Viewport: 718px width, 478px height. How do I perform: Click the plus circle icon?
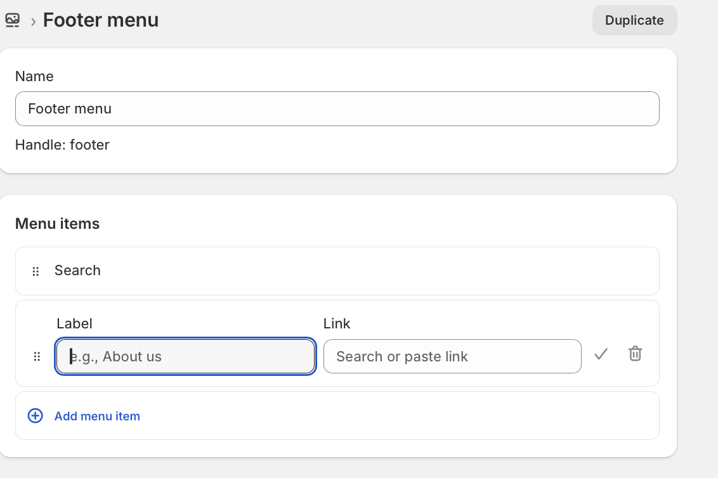pyautogui.click(x=36, y=416)
